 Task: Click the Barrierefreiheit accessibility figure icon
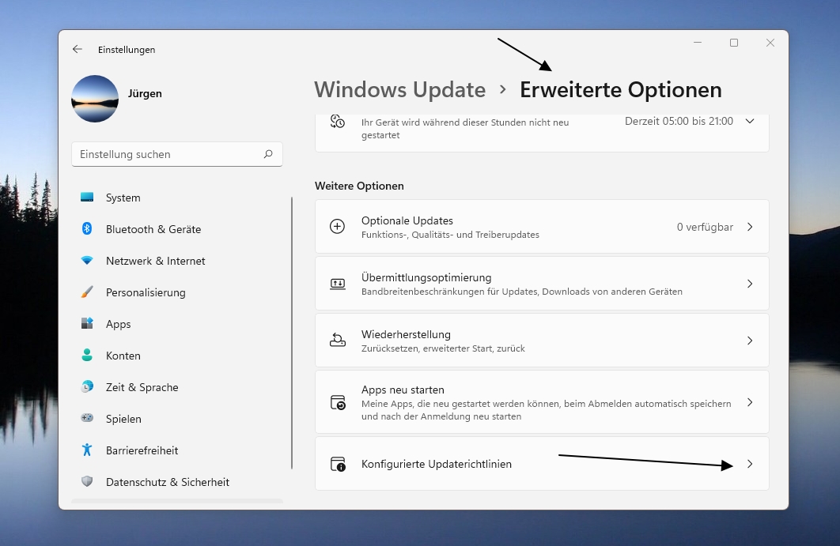coord(87,450)
